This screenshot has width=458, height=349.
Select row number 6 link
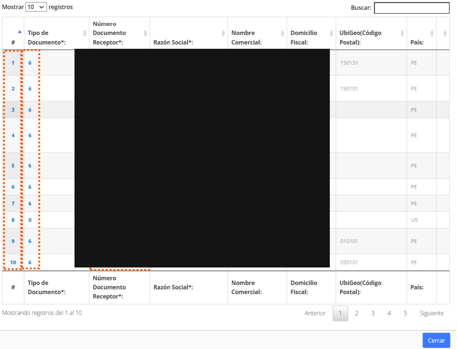pos(13,187)
